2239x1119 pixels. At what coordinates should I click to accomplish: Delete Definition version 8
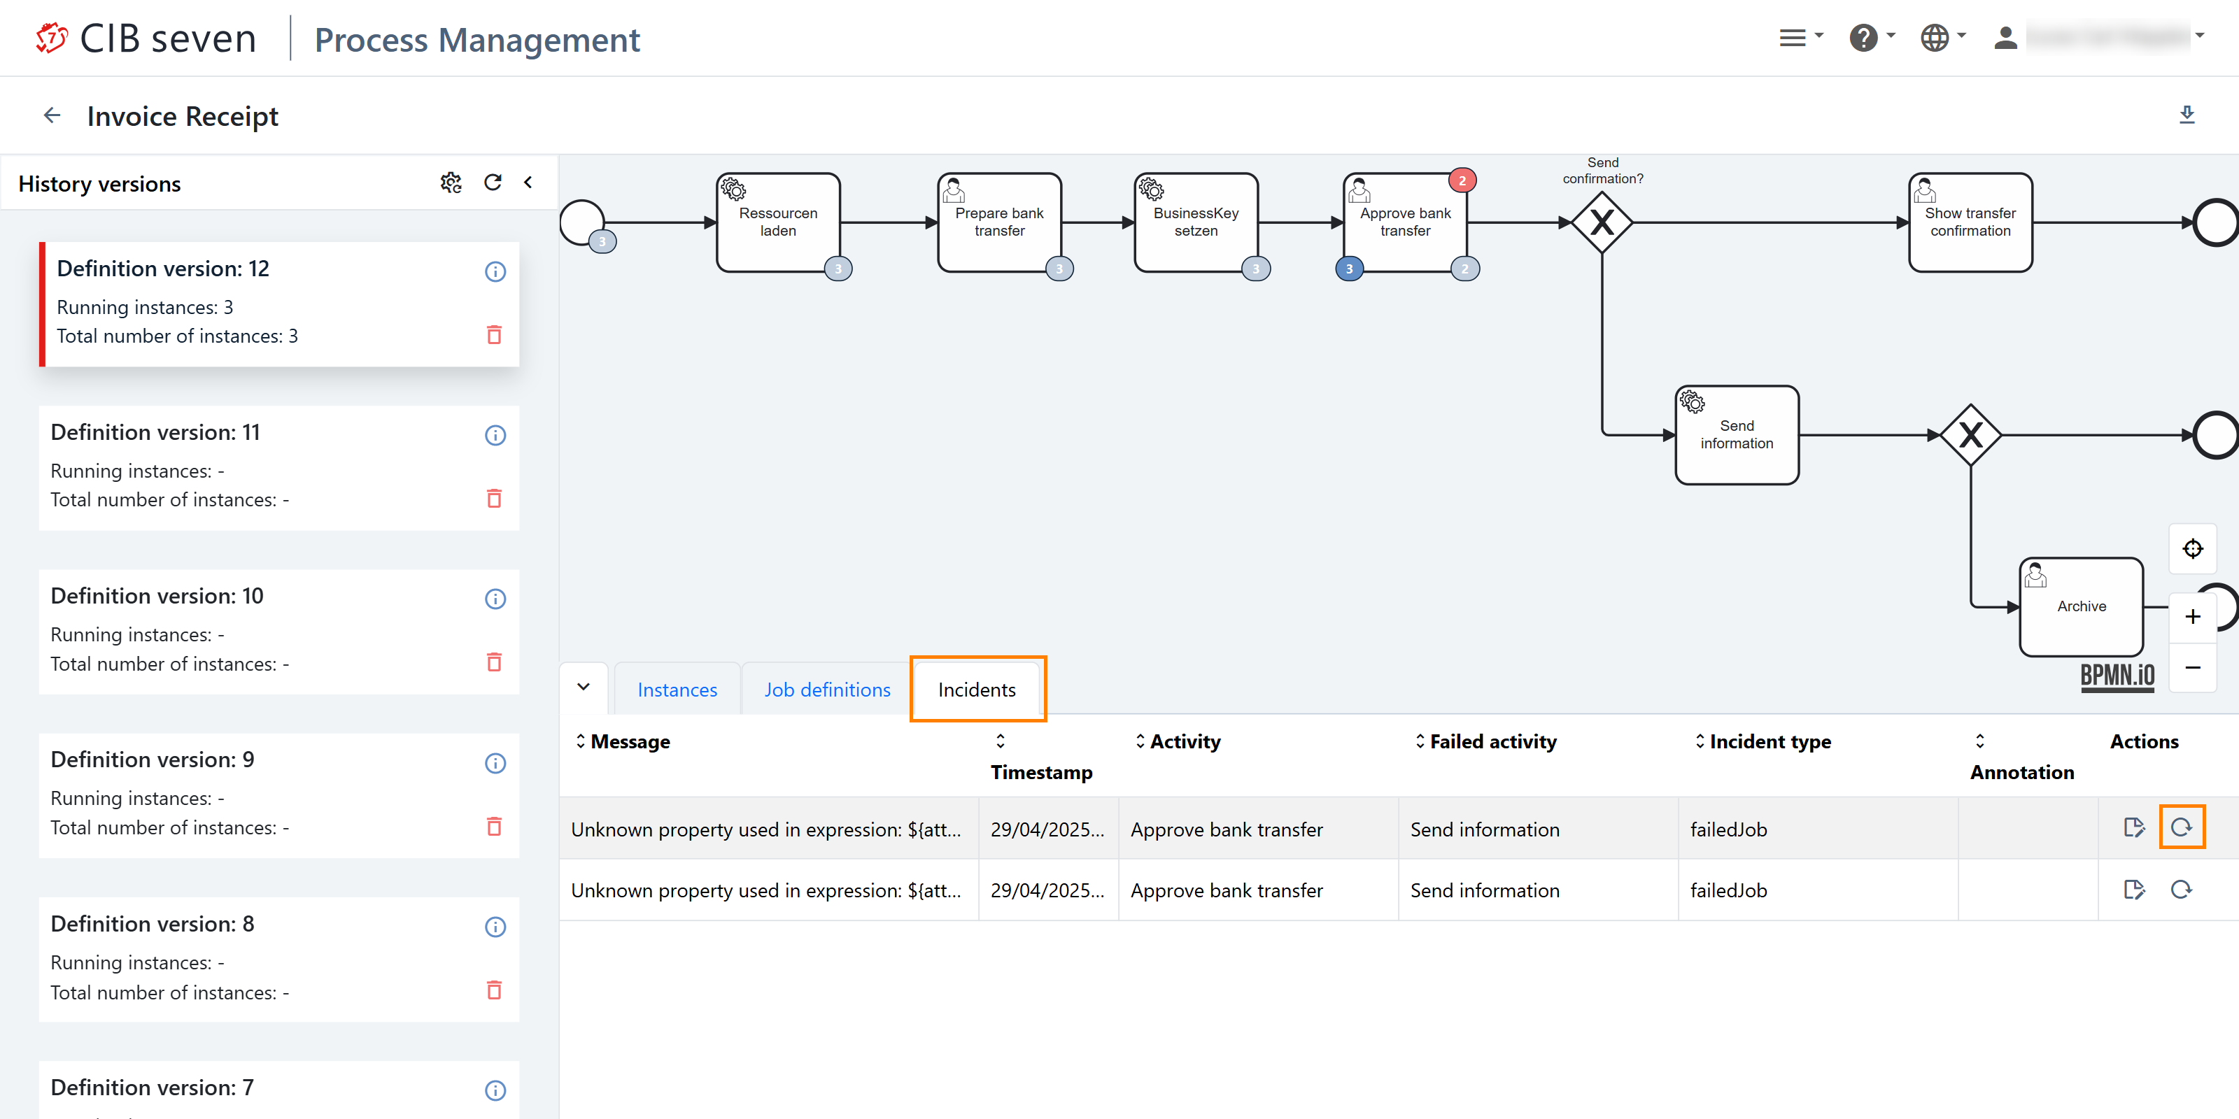[x=495, y=990]
